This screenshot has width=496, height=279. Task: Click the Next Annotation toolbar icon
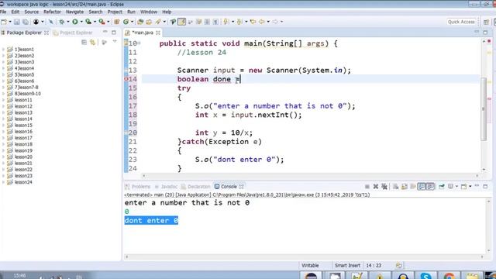[x=226, y=22]
